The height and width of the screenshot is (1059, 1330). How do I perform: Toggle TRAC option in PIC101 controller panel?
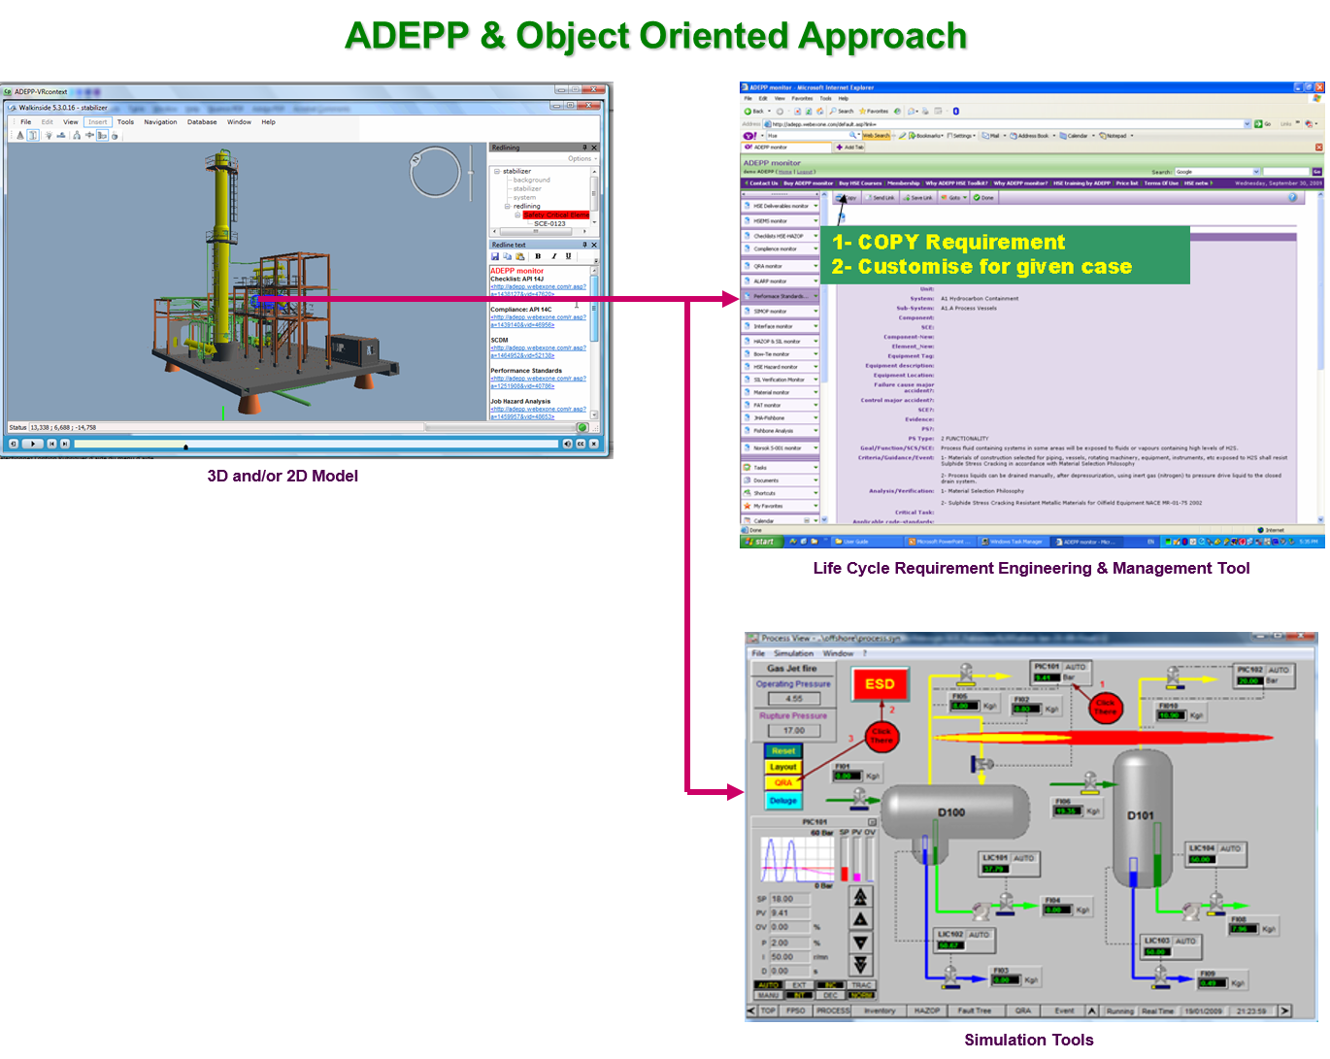pos(862,985)
